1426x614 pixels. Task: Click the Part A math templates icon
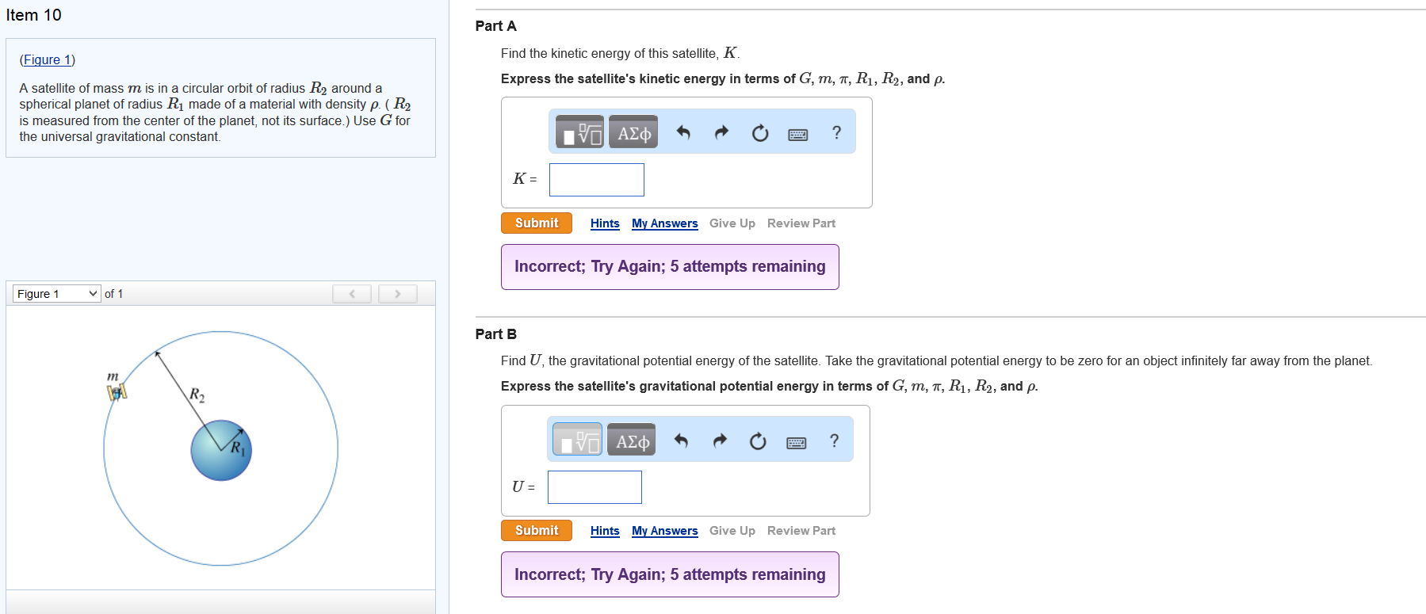coord(579,133)
